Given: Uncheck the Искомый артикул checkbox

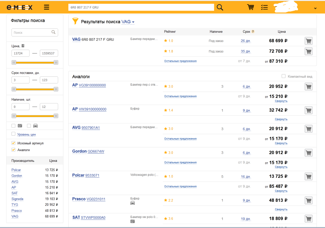Looking at the screenshot, I should coord(14,143).
